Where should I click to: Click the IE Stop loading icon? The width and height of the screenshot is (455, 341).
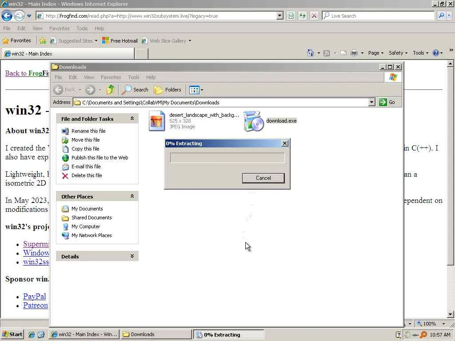tap(314, 16)
